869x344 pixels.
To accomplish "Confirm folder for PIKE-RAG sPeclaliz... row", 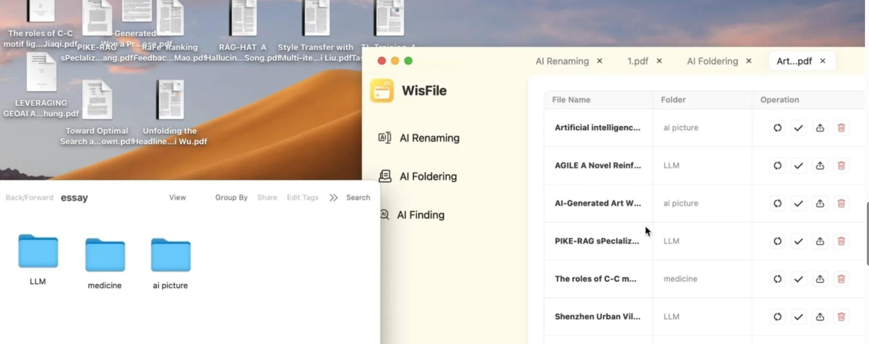I will pyautogui.click(x=799, y=241).
